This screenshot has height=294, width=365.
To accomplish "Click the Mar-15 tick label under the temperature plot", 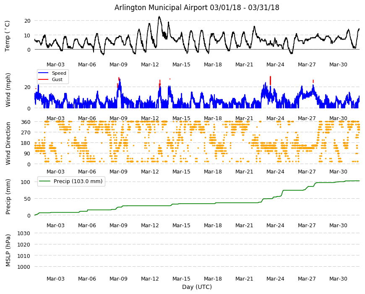I will point(181,65).
